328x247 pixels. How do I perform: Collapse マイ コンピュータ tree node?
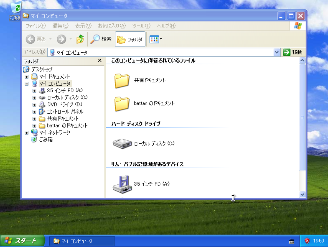click(27, 84)
